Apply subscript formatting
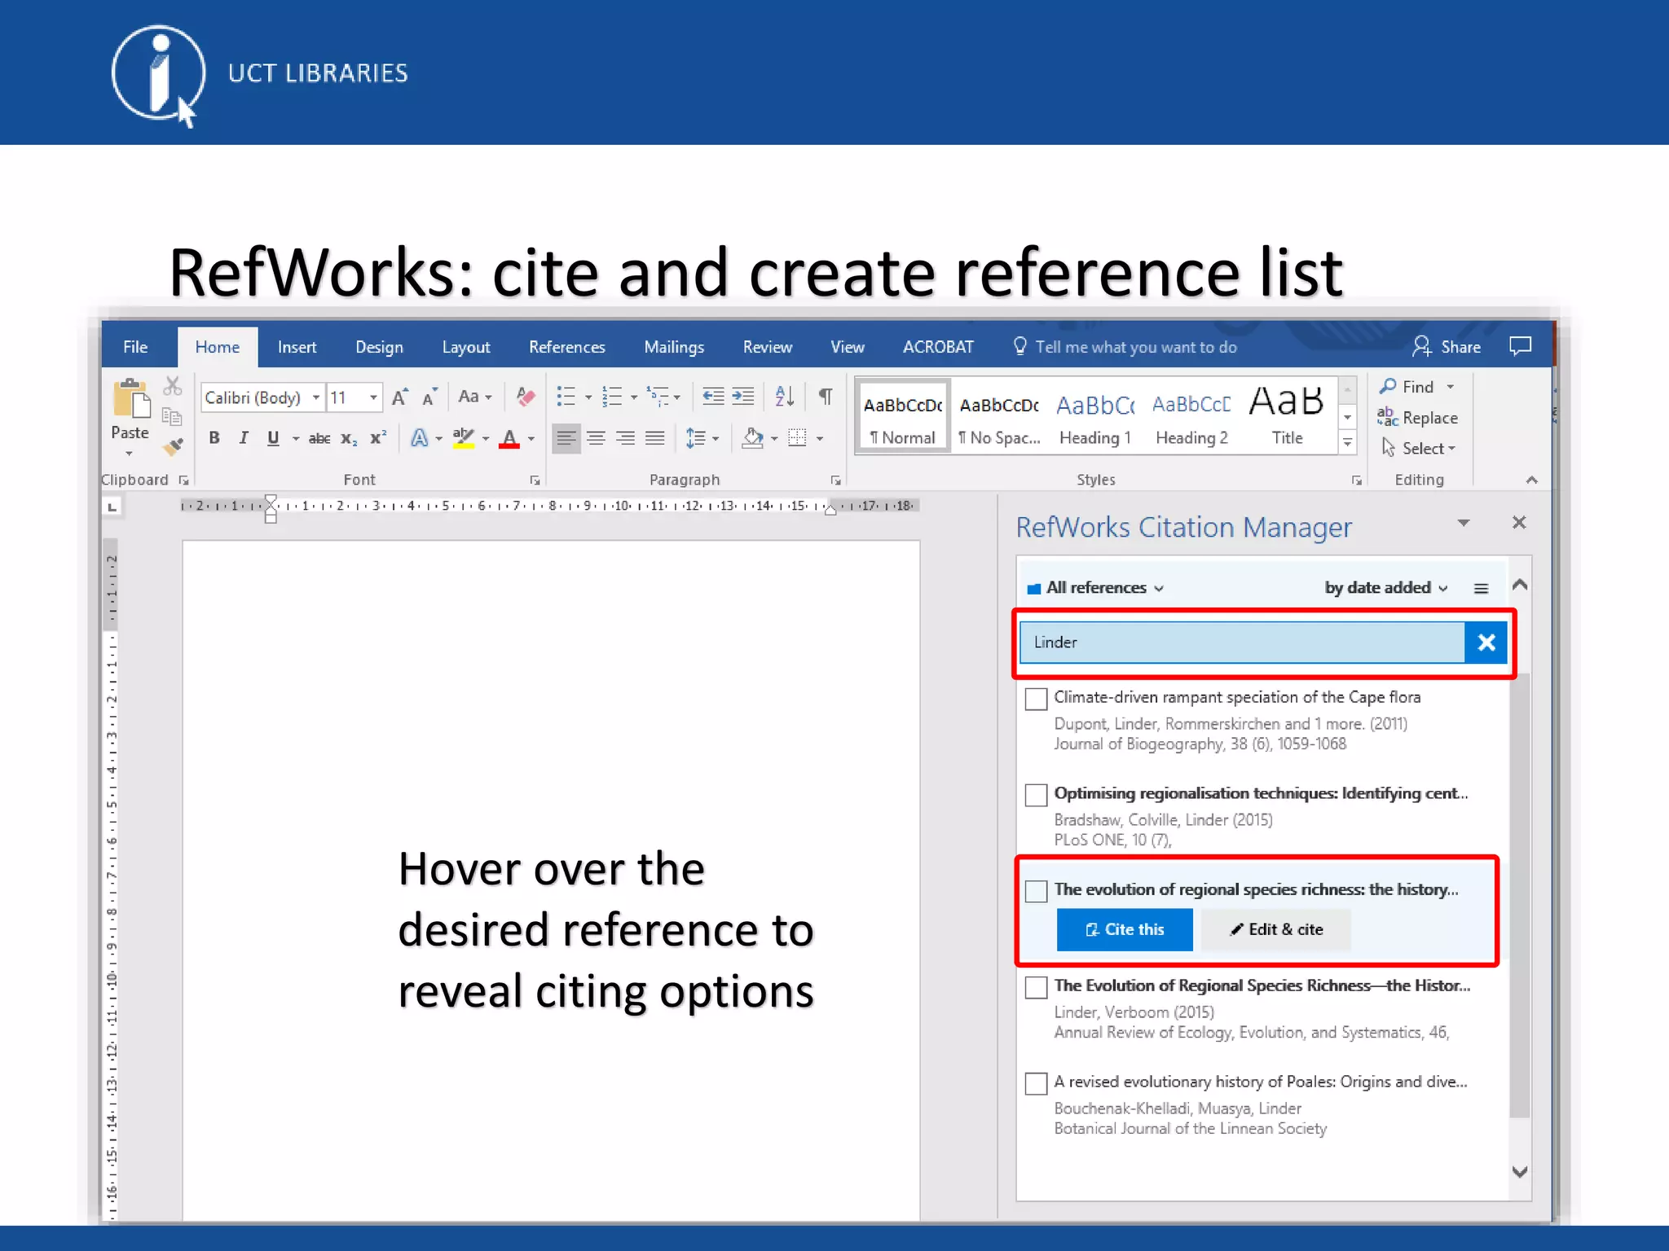Image resolution: width=1669 pixels, height=1251 pixels. (x=349, y=439)
